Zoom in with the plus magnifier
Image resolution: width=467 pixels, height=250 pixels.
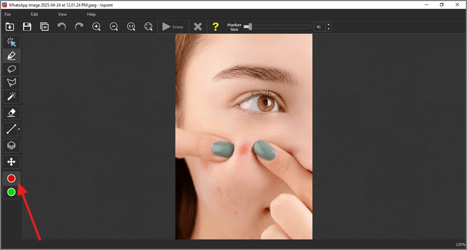pos(96,27)
